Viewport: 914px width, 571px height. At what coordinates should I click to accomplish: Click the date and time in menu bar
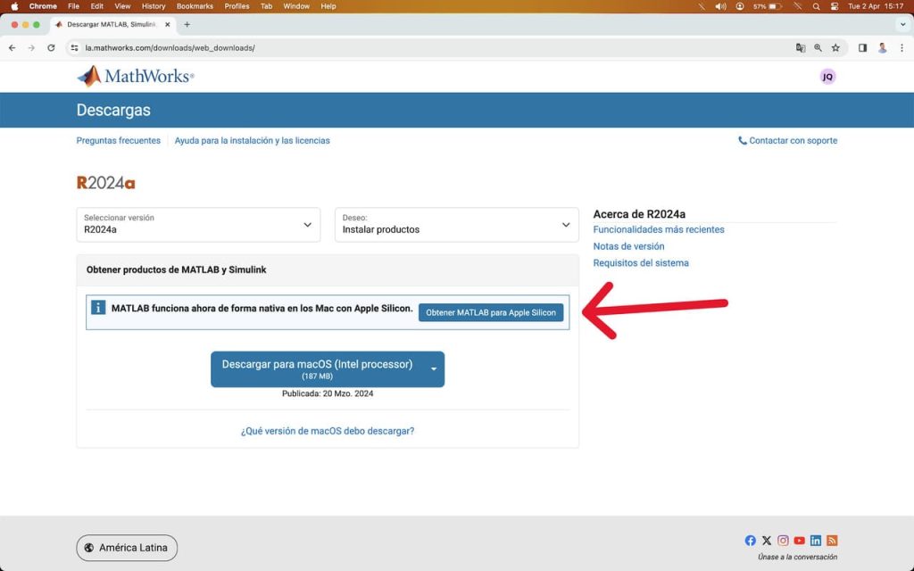(x=876, y=6)
